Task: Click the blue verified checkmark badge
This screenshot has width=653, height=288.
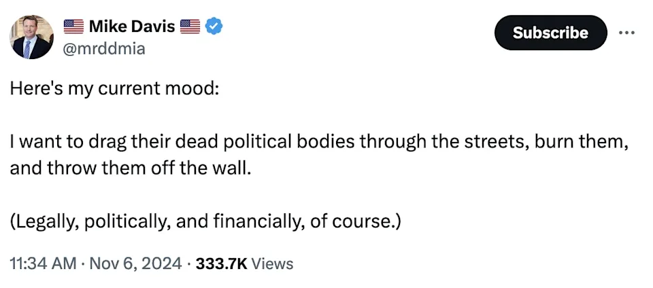Action: pos(215,26)
